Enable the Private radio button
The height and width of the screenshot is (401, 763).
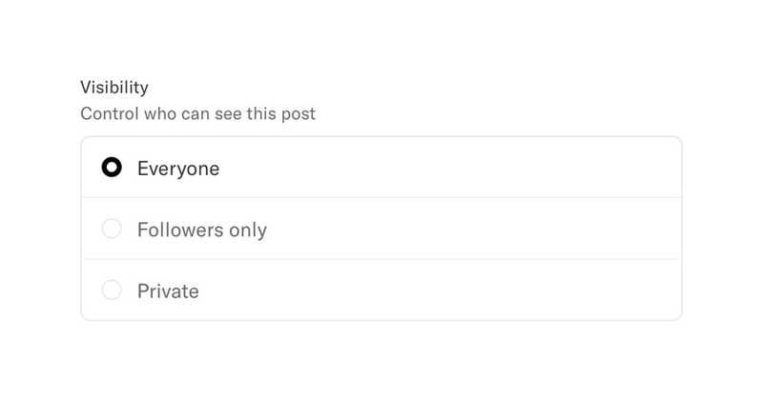(x=112, y=291)
